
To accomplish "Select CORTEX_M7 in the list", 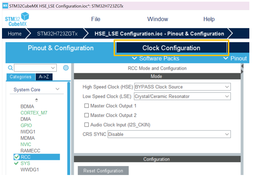I will (x=34, y=113).
